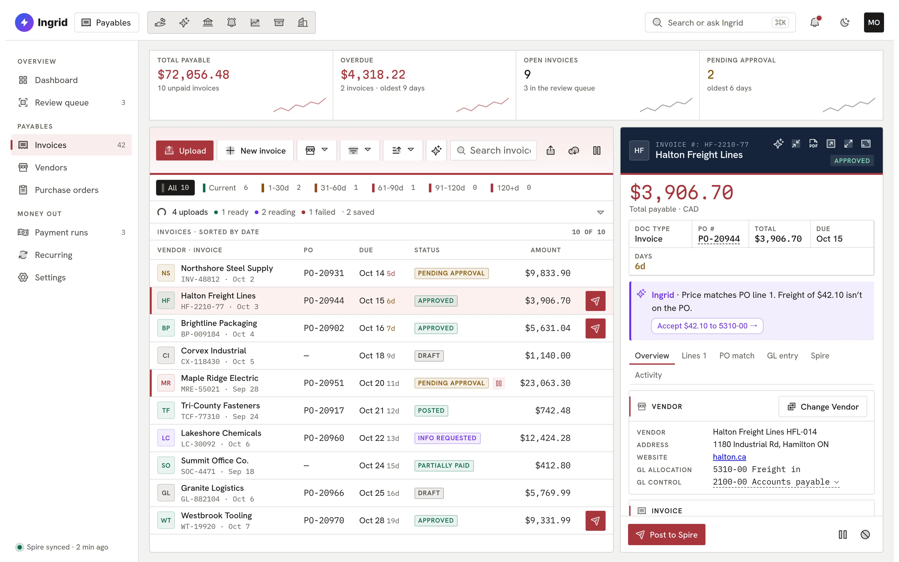Click the archive box icon in top toolbar

click(279, 23)
